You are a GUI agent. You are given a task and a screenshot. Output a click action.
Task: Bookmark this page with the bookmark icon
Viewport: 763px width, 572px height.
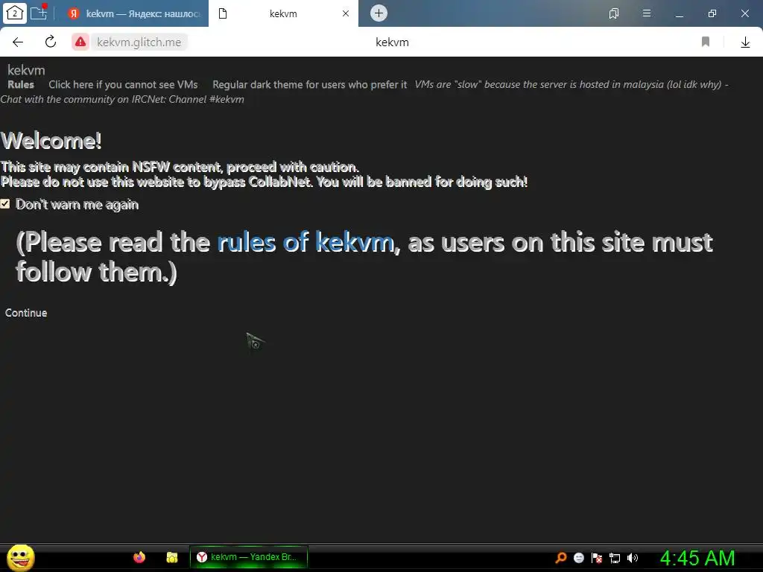point(705,42)
